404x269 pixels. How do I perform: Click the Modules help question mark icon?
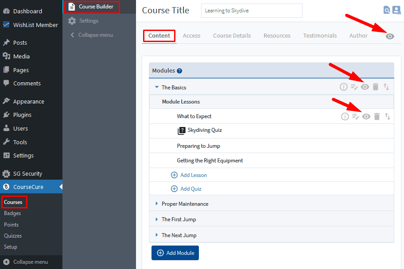(179, 71)
